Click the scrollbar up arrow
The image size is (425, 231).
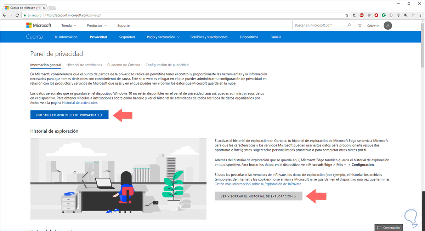coord(423,22)
